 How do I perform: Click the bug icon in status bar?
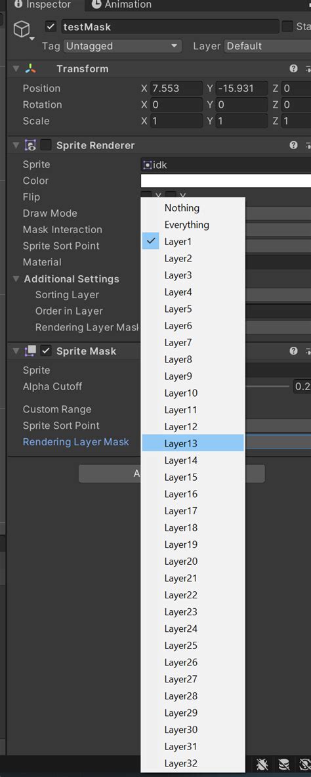click(x=263, y=765)
